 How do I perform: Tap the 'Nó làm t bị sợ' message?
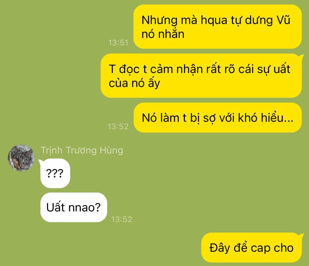[218, 118]
